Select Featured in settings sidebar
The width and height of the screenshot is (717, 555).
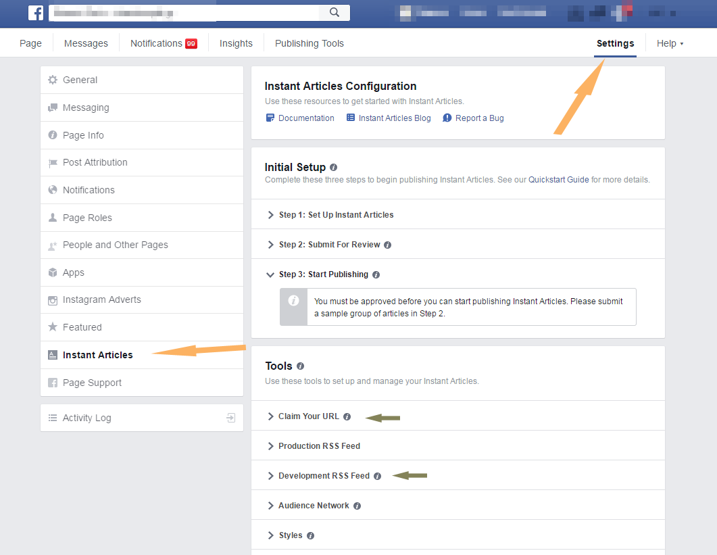pos(142,327)
